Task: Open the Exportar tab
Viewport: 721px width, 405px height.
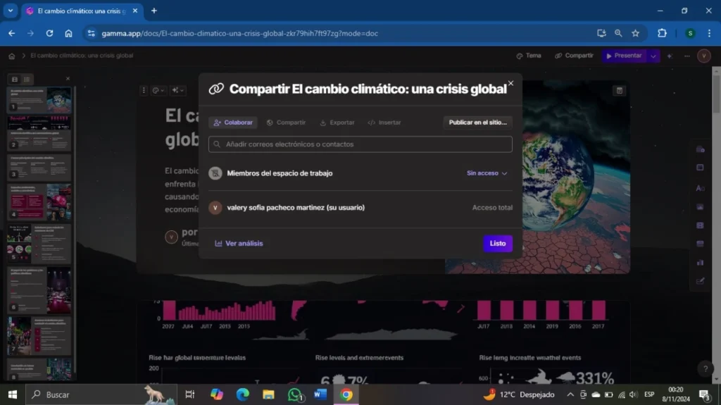Action: [x=337, y=123]
